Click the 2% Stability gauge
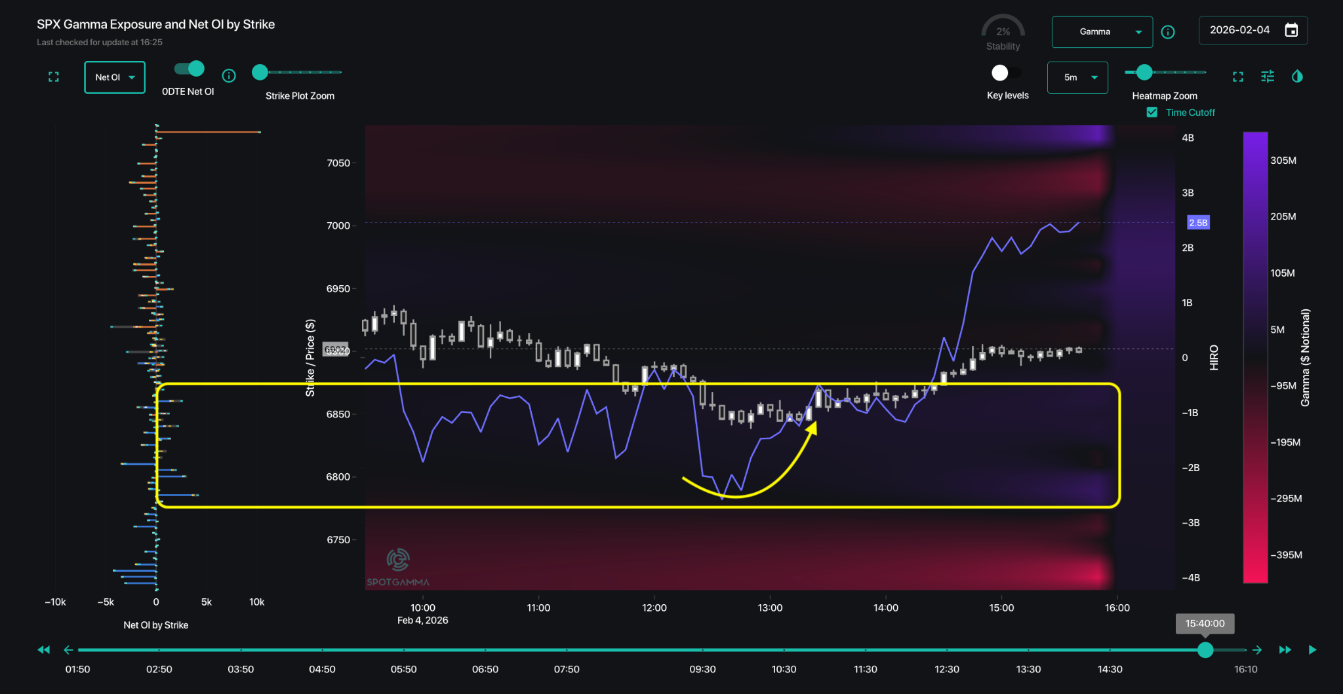Screen dimensions: 1343x694 click(1003, 29)
